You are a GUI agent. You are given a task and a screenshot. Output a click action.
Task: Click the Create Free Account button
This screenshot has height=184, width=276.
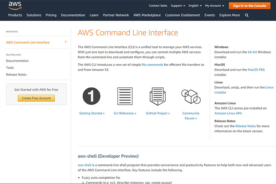tap(36, 98)
